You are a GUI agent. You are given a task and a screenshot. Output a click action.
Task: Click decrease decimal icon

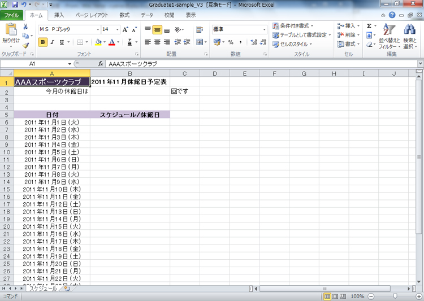click(263, 42)
